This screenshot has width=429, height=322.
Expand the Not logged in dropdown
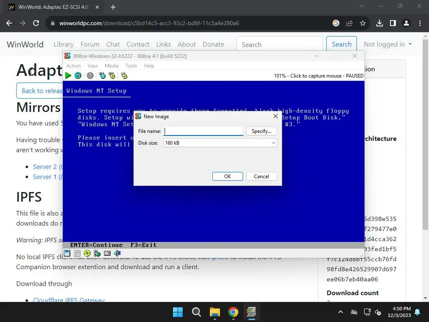[x=388, y=44]
